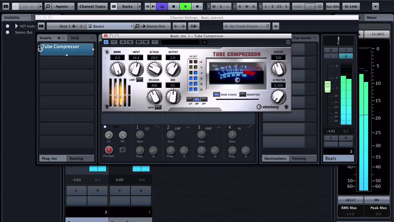
Task: Switch to Routing tab
Action: tap(80, 158)
